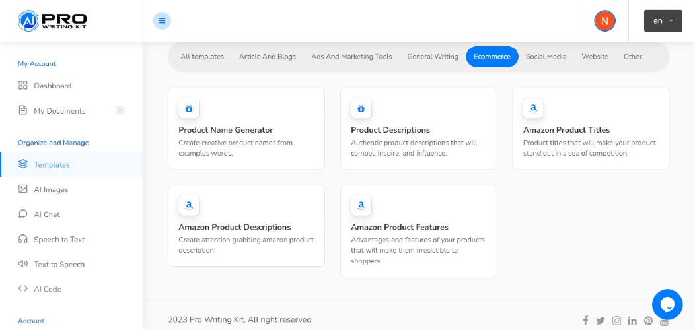Select the AI Images sidebar icon
695x330 pixels.
22,189
